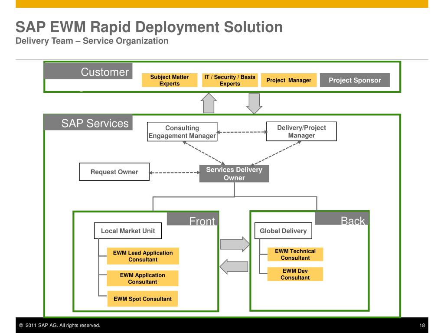Select the Delivery/Project Manager box
The image size is (444, 333).
301,131
